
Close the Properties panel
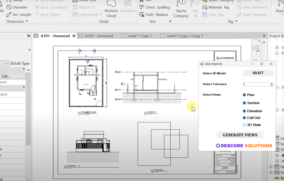tap(29, 36)
